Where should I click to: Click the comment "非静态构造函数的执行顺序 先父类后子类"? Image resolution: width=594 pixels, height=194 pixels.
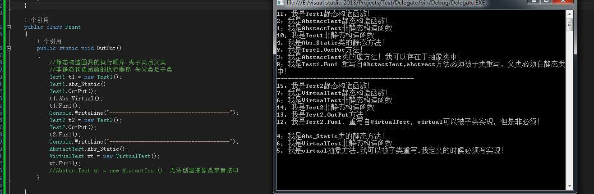(111, 70)
